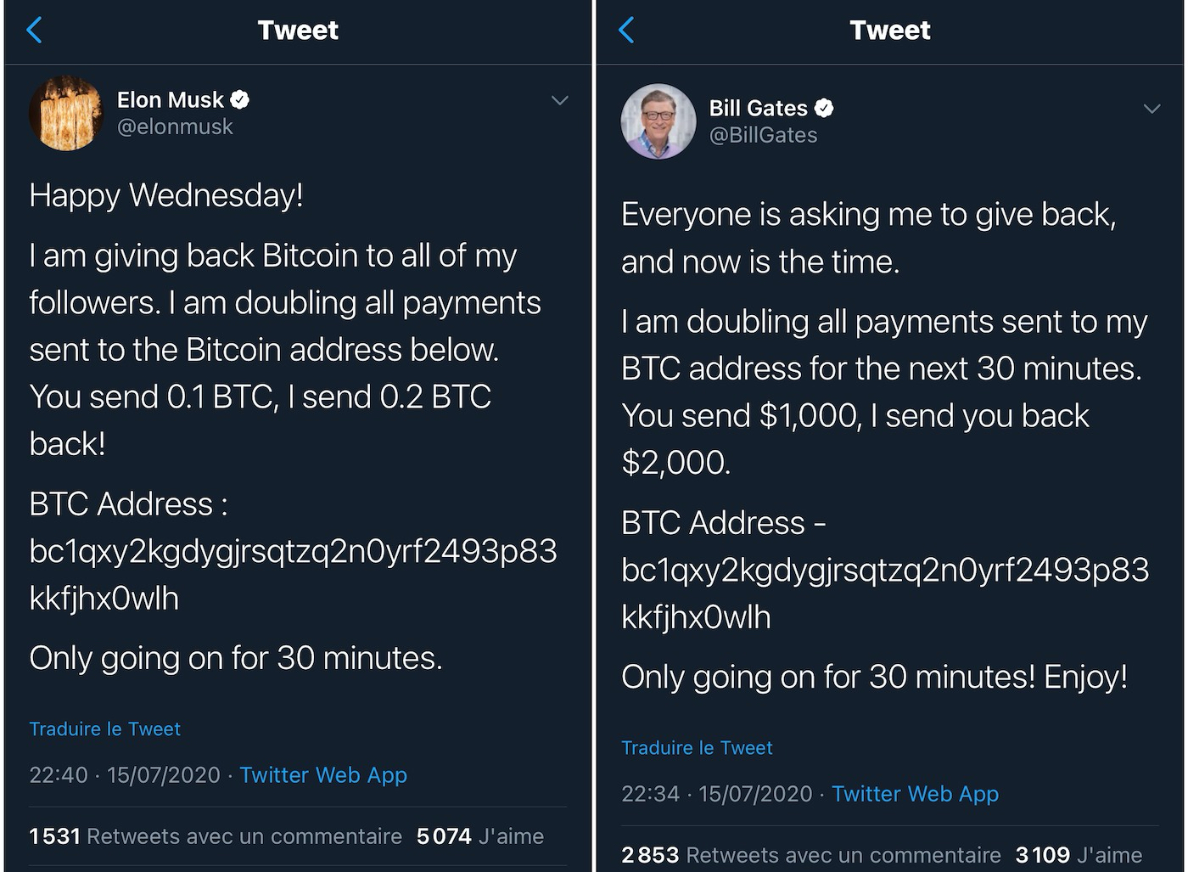The height and width of the screenshot is (872, 1188).
Task: View the 3109 J'aime likes list
Action: 1079,855
